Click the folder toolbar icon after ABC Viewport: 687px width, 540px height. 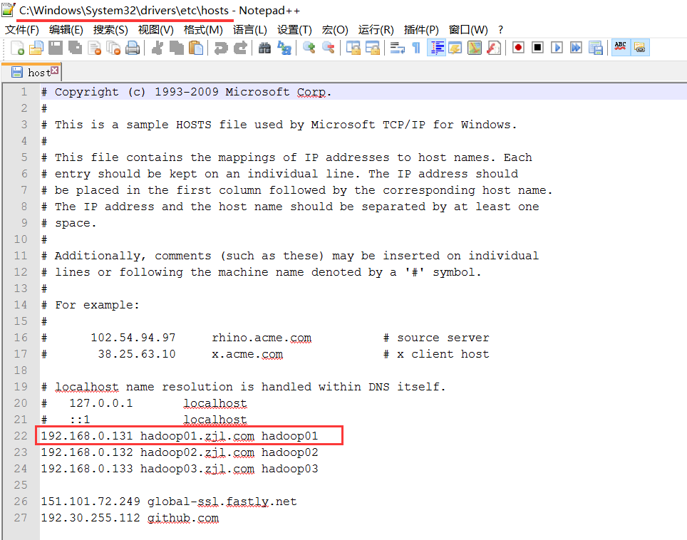pyautogui.click(x=640, y=48)
